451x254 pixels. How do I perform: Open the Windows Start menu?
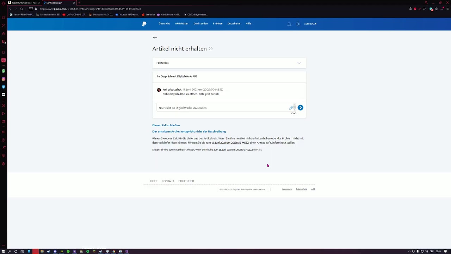(x=4, y=252)
